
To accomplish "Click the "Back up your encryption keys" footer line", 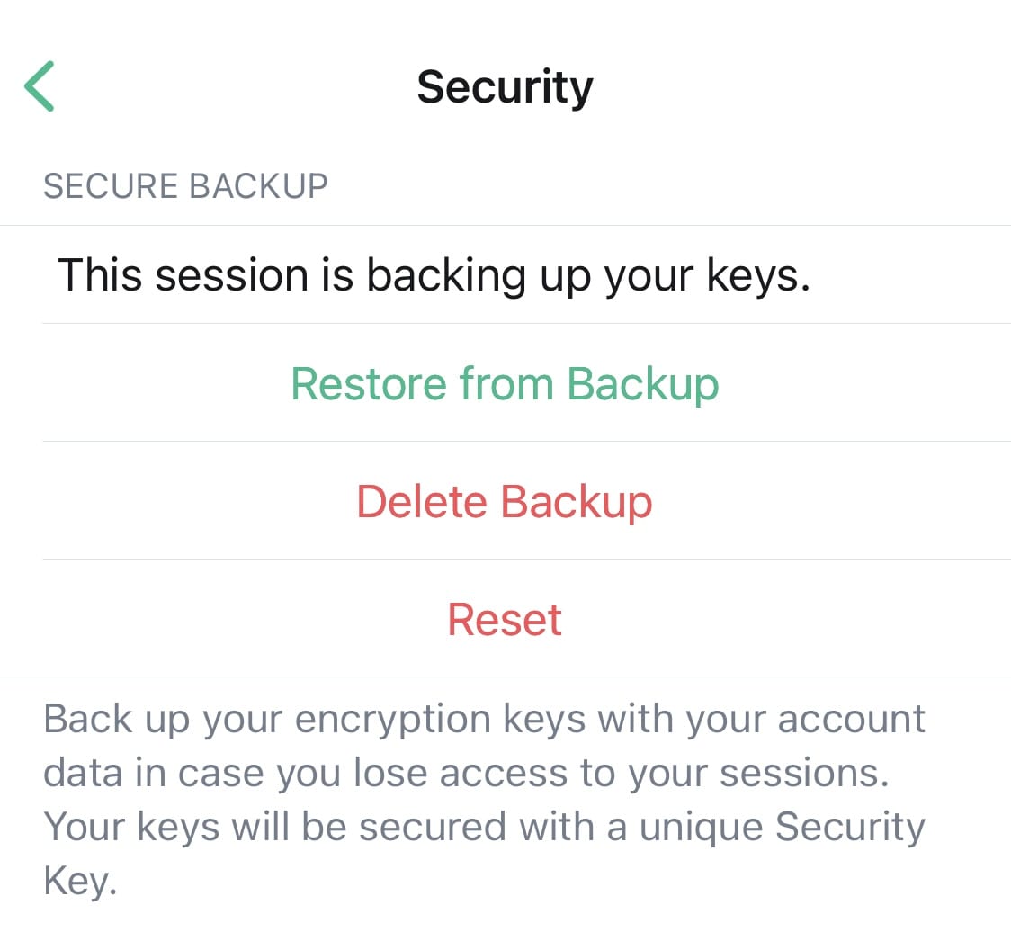I will click(484, 720).
